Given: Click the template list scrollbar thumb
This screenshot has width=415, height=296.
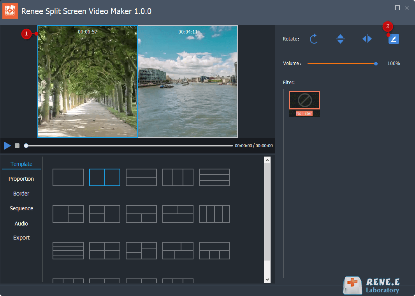Looking at the screenshot, I should [x=267, y=212].
